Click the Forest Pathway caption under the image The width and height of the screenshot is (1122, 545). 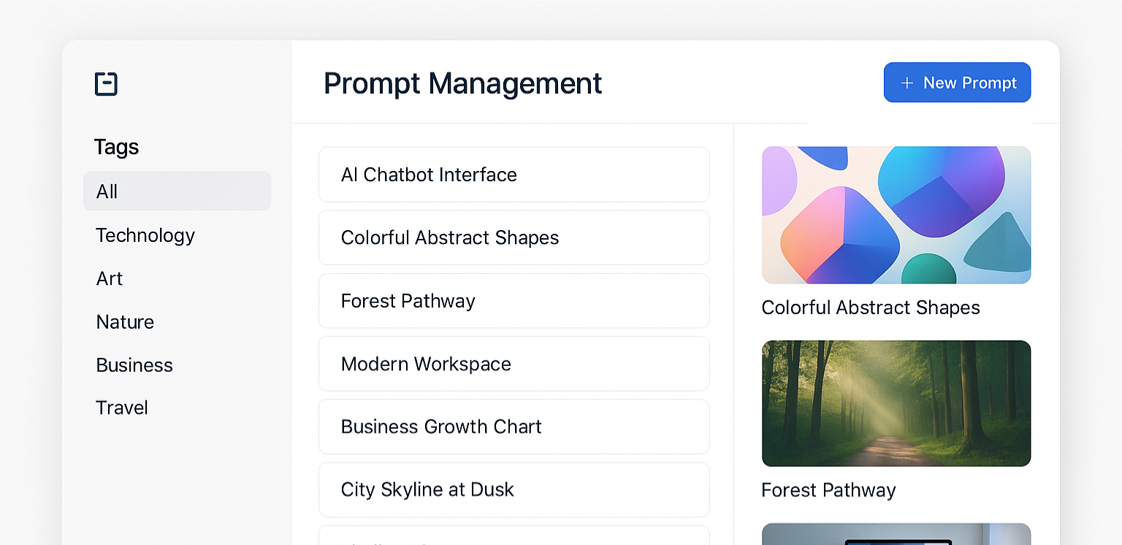pos(828,490)
